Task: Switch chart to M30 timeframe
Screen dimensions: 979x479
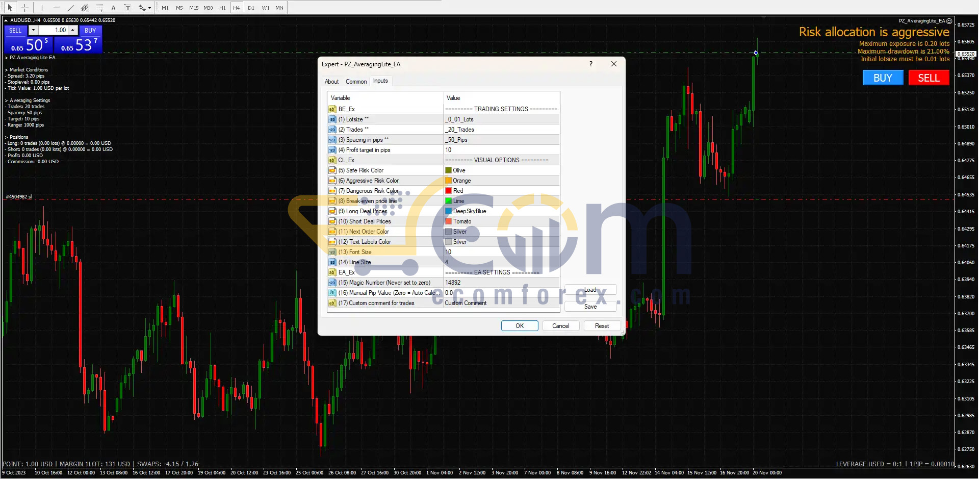Action: point(208,8)
